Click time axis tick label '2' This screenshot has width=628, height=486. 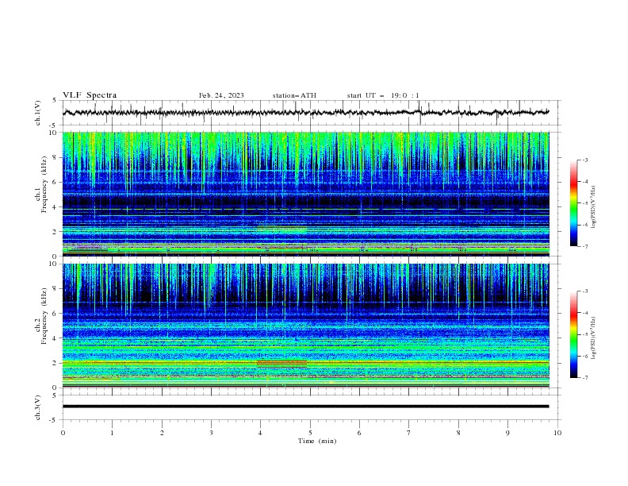pyautogui.click(x=162, y=433)
